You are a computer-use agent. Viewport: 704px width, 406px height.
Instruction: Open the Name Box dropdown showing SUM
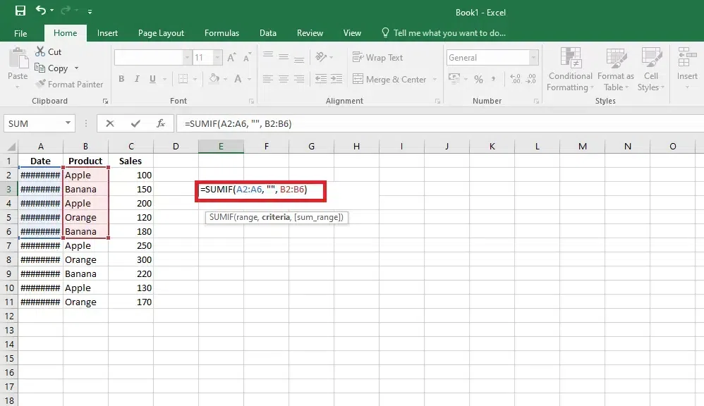click(68, 123)
